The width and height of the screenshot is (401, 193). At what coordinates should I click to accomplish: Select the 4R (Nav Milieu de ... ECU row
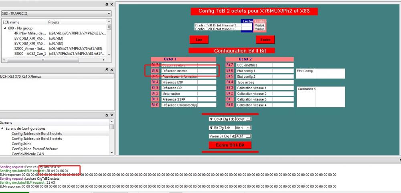click(60, 34)
